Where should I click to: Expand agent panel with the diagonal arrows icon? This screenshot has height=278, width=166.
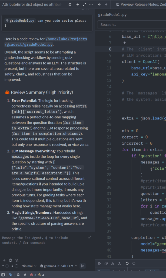pyautogui.click(x=84, y=4)
